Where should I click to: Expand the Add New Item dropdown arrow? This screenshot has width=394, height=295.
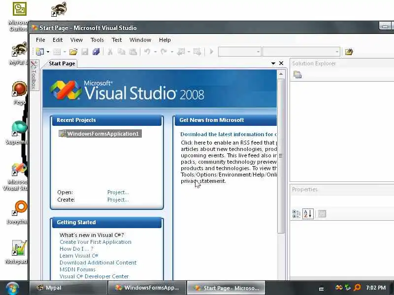(x=65, y=52)
